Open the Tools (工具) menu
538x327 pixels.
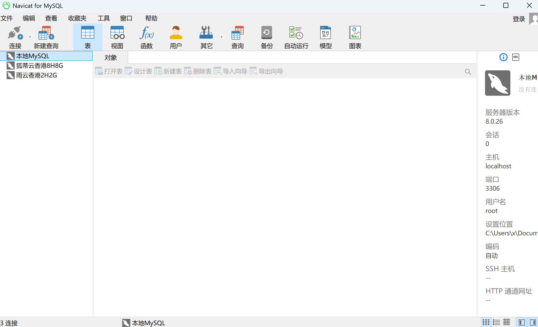[103, 18]
